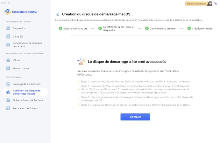
Task: Select Mac en panne option
Action: (25, 68)
